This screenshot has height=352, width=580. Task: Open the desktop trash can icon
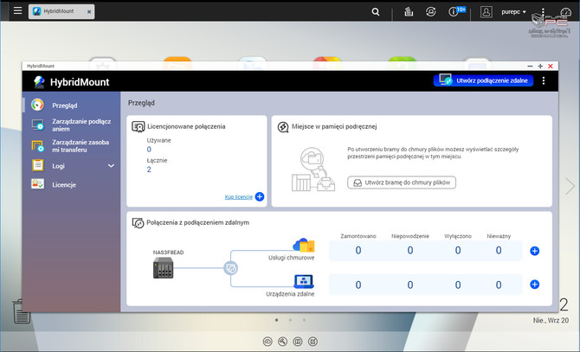[21, 311]
